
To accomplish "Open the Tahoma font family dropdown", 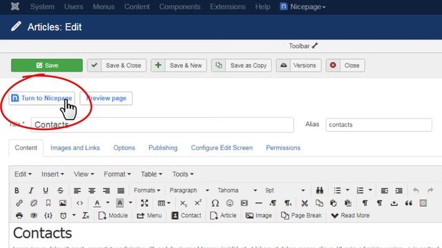I will [237, 190].
